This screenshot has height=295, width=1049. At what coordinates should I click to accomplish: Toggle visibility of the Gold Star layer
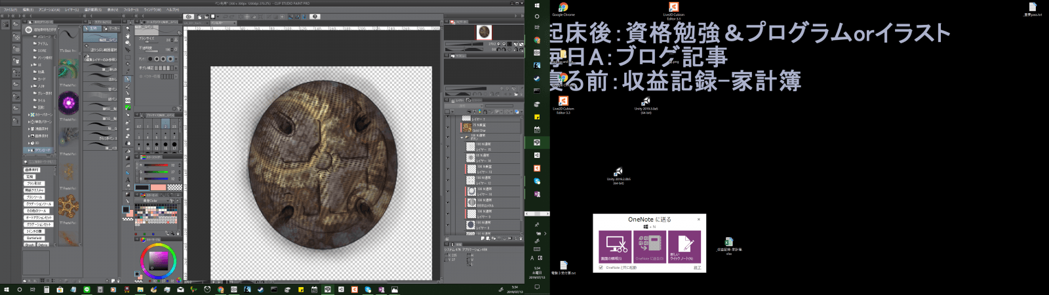pos(448,128)
